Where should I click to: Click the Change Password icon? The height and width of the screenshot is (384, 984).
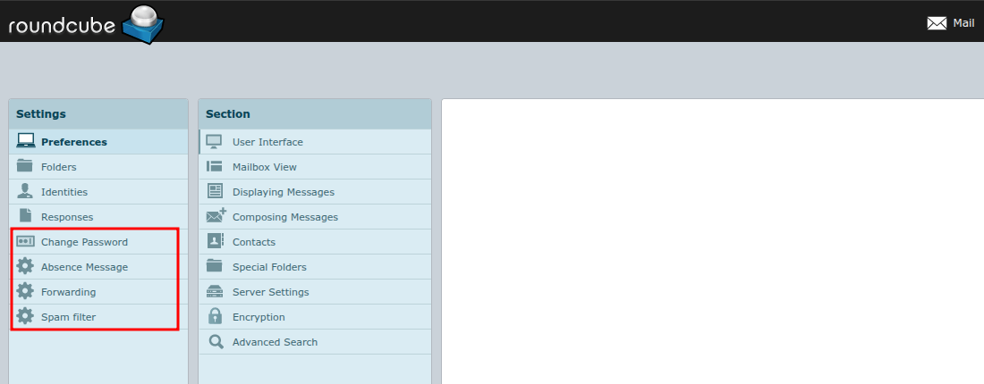point(26,241)
